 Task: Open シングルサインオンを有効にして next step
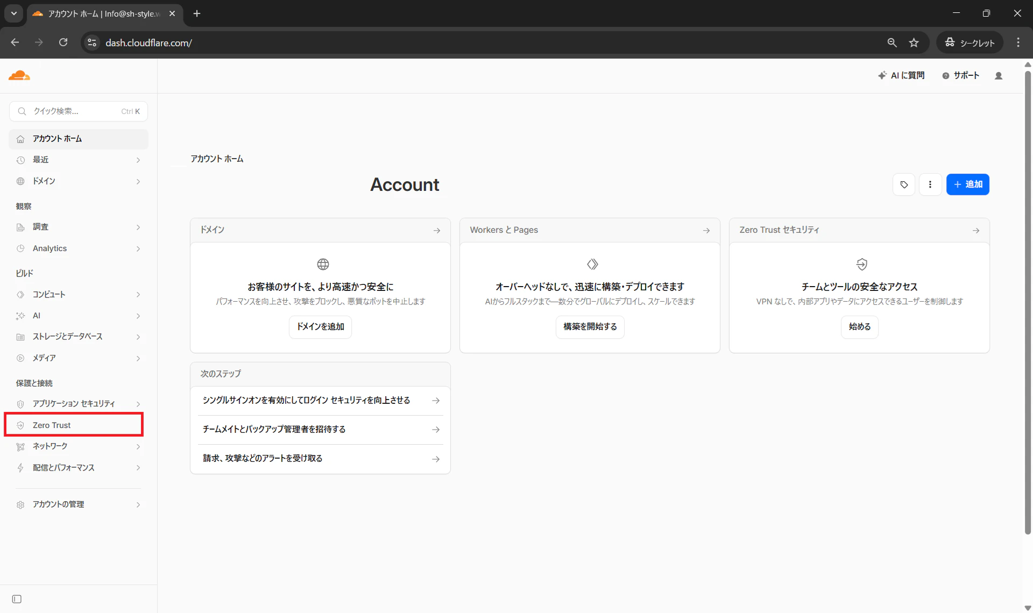(x=321, y=401)
